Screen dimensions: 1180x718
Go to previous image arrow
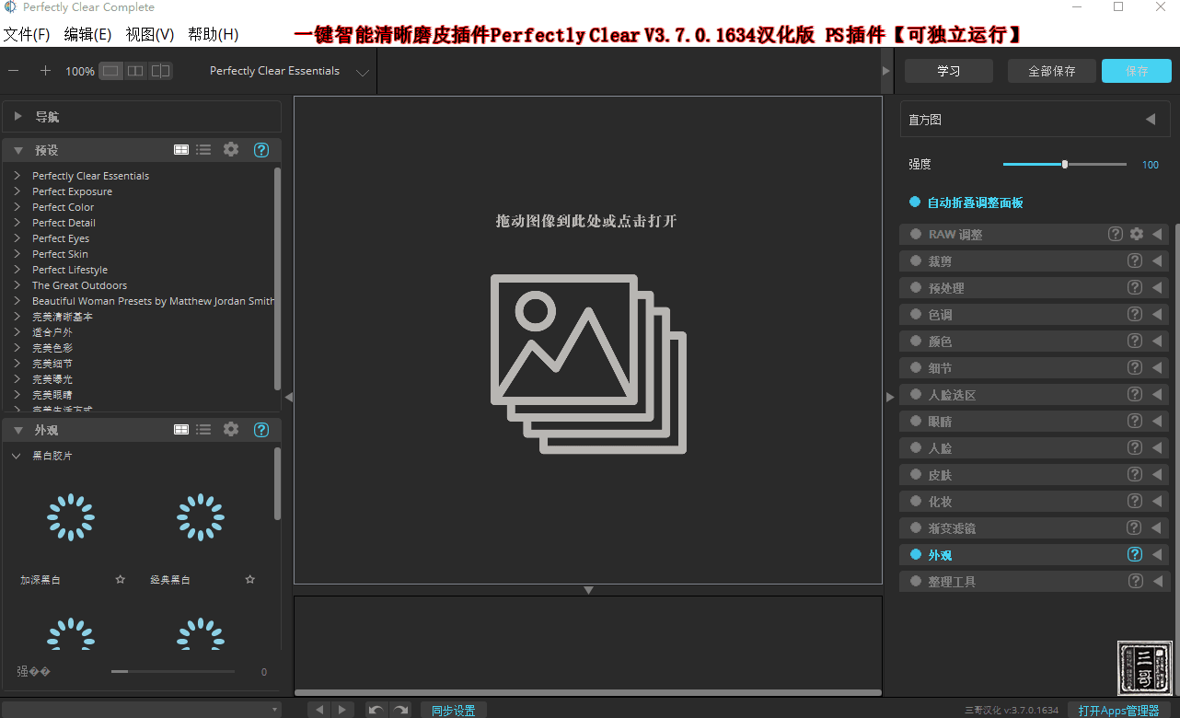click(318, 710)
